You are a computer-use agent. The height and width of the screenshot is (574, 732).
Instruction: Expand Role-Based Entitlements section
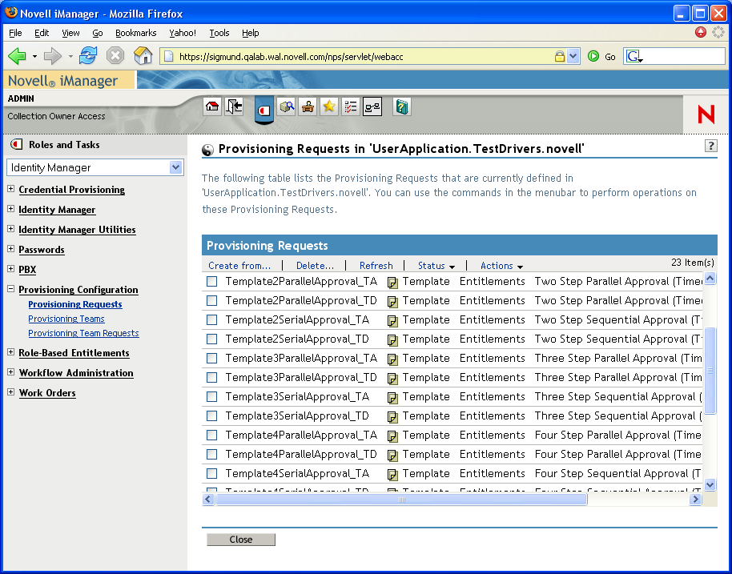[10, 352]
